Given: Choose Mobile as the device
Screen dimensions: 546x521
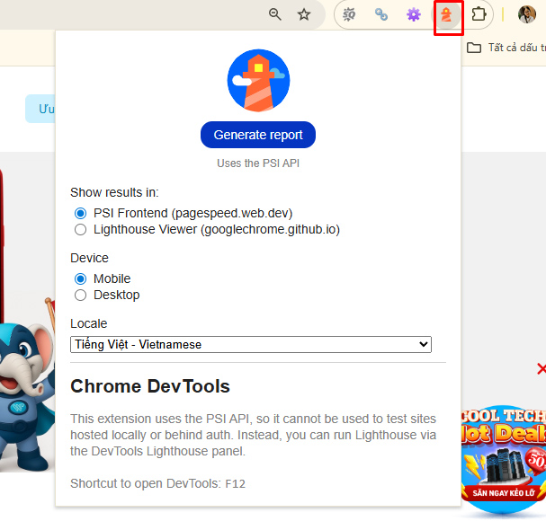Looking at the screenshot, I should 81,278.
